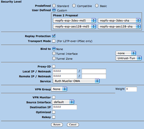Click the Cancel button

click(73, 125)
